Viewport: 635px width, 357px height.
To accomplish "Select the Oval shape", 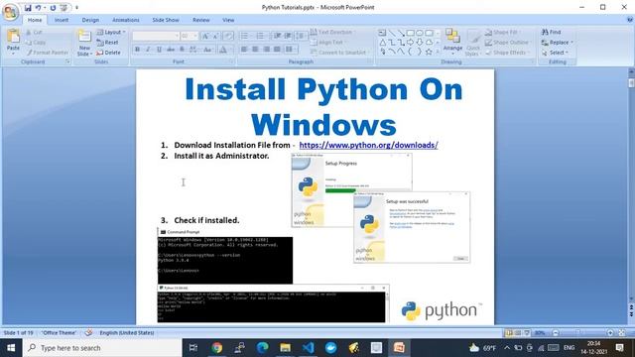I will pyautogui.click(x=420, y=33).
